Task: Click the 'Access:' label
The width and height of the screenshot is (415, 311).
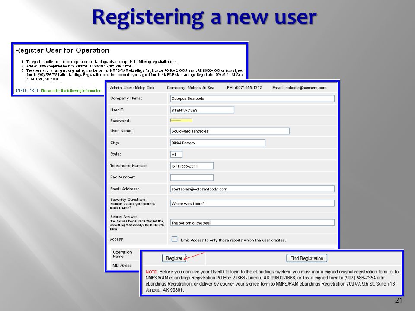Action: 117,239
